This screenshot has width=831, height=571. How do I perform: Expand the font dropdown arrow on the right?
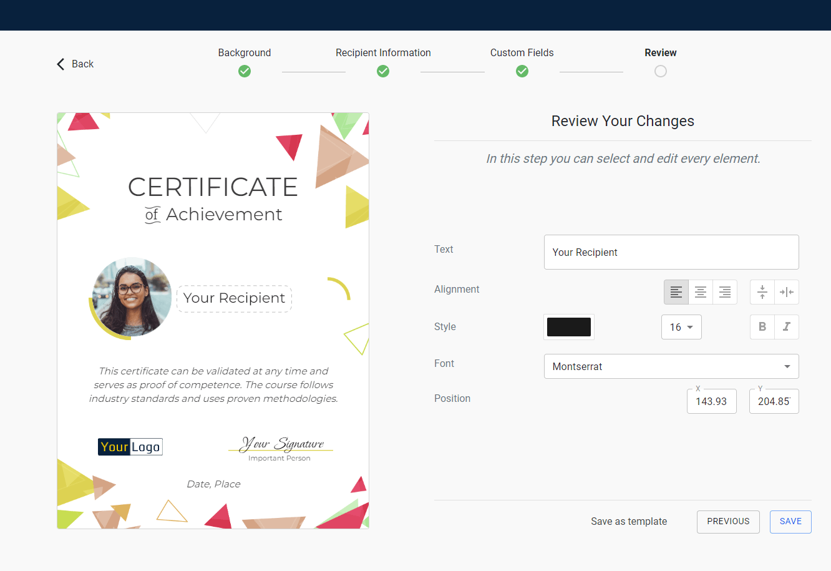[x=787, y=366]
